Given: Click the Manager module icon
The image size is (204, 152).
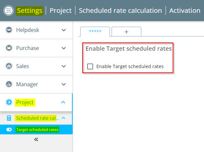Looking at the screenshot, I should (9, 84).
